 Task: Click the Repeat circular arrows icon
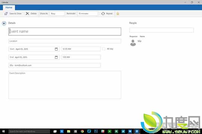pos(103,13)
